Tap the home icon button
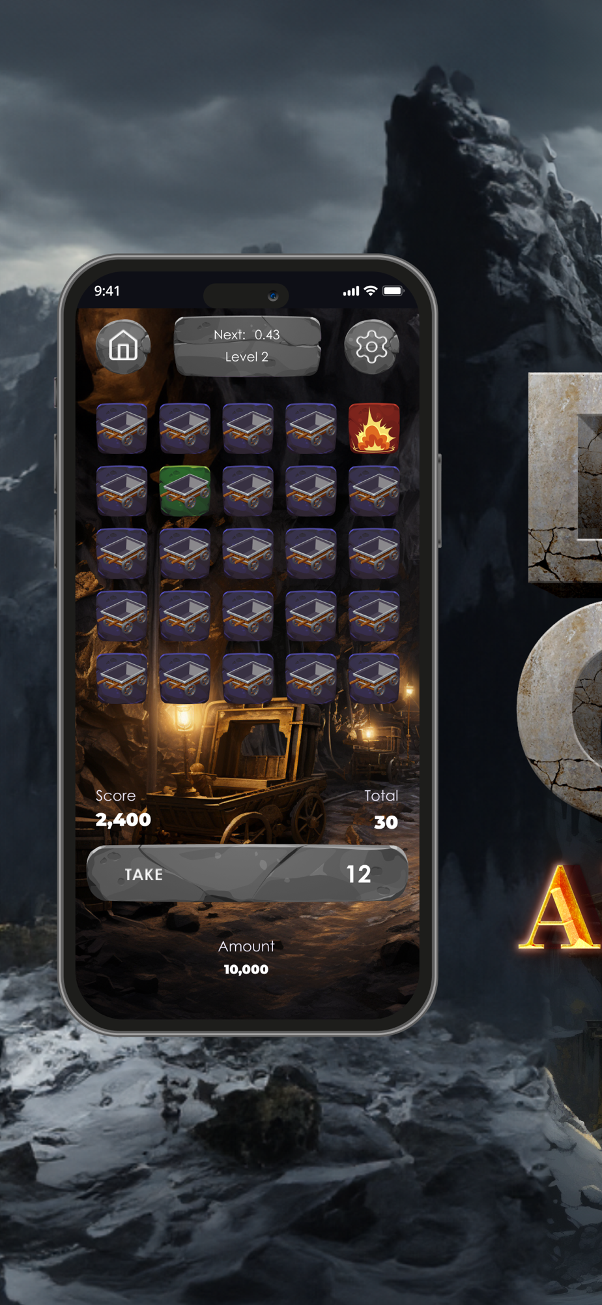Image resolution: width=602 pixels, height=1305 pixels. tap(123, 346)
